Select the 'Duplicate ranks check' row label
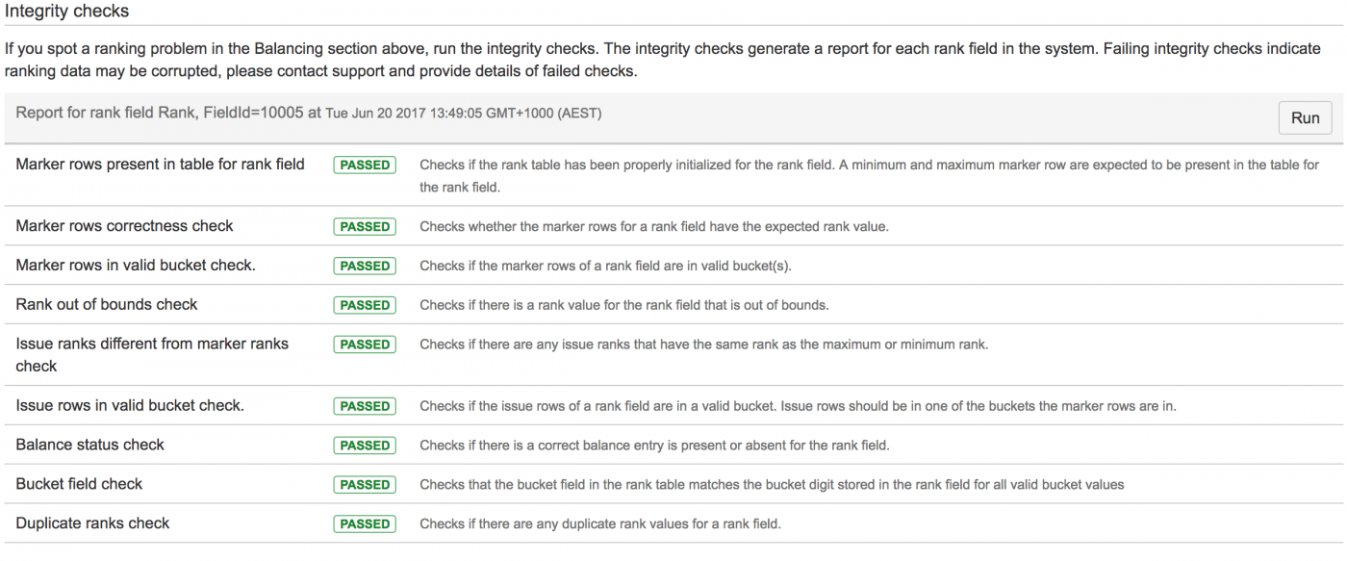This screenshot has width=1347, height=561. click(92, 523)
